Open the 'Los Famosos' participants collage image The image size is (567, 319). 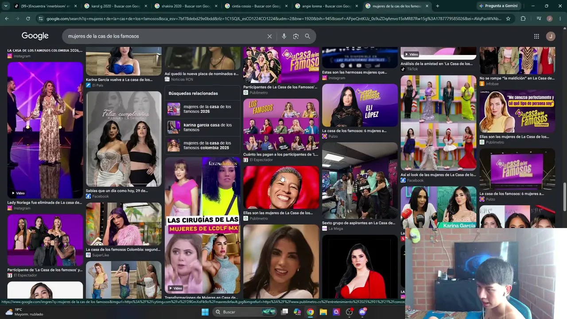pyautogui.click(x=281, y=124)
